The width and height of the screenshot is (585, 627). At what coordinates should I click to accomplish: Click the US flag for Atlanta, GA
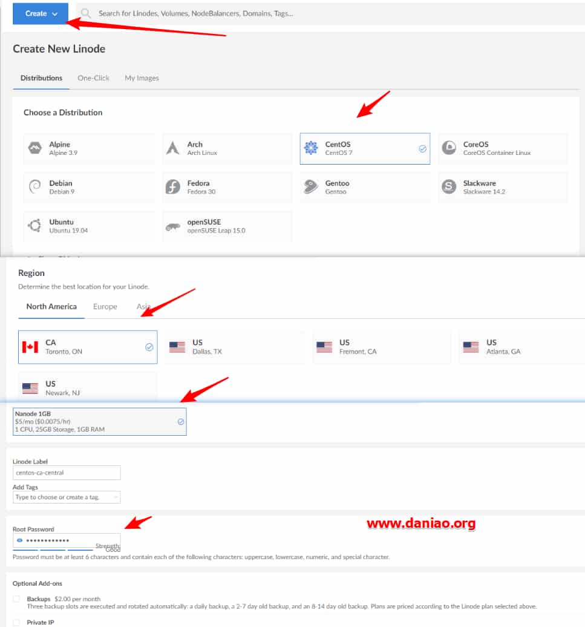pyautogui.click(x=471, y=347)
